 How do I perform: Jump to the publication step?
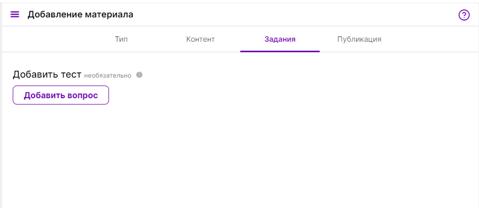pos(359,39)
